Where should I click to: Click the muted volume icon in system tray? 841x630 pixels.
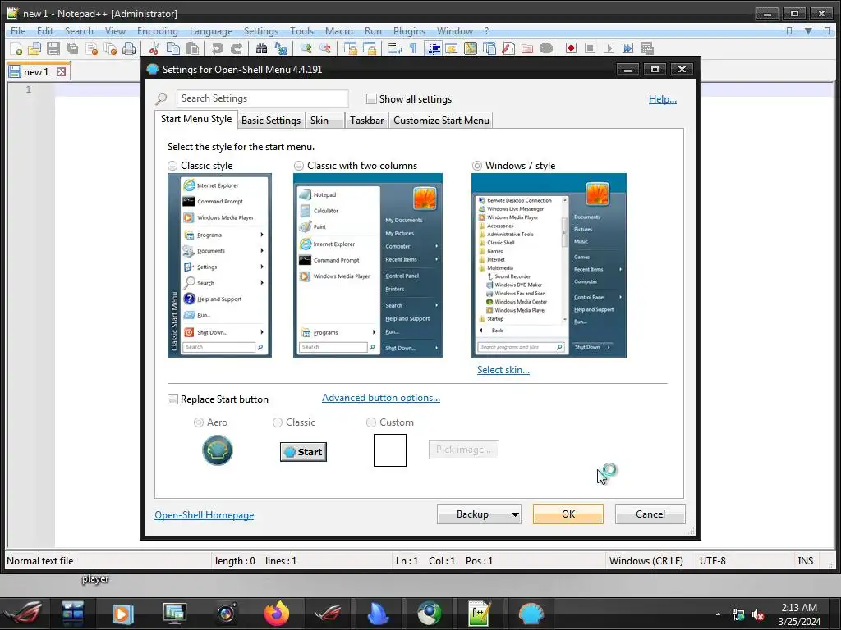click(758, 614)
